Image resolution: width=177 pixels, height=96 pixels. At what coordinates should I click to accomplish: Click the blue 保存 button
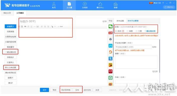tap(44, 90)
